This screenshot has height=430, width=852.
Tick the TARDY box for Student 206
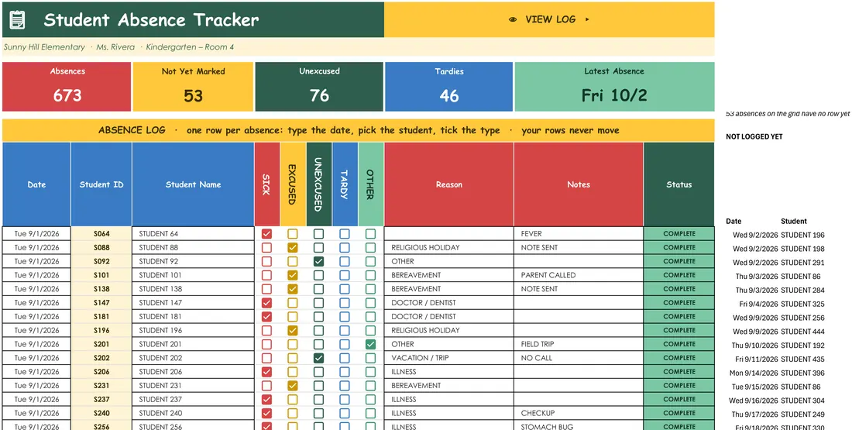345,372
